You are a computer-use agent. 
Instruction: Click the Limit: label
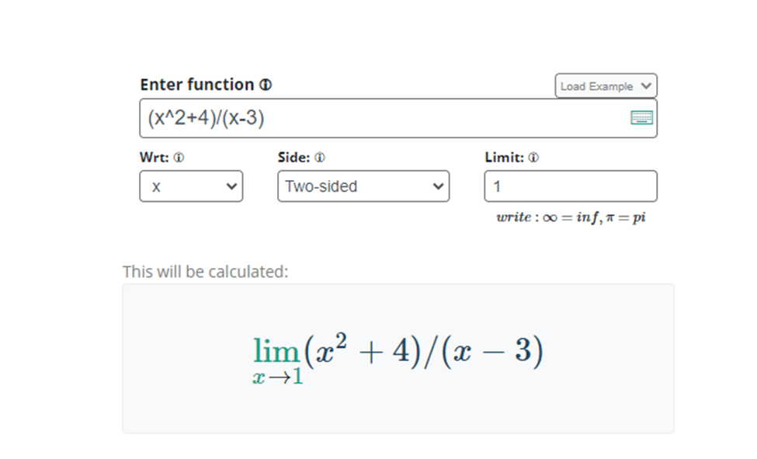pos(504,158)
